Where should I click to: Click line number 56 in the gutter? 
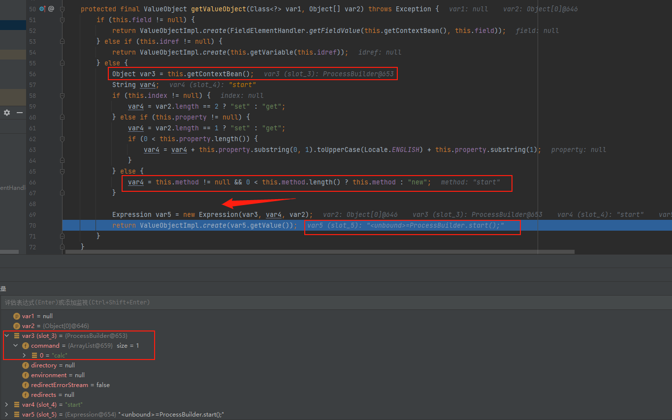click(32, 74)
